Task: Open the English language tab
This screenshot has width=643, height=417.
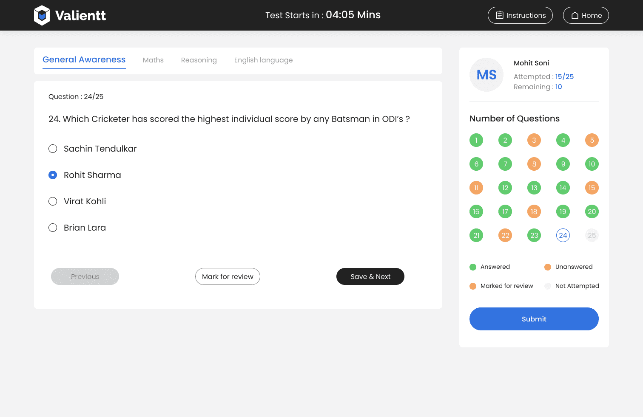Action: [263, 60]
